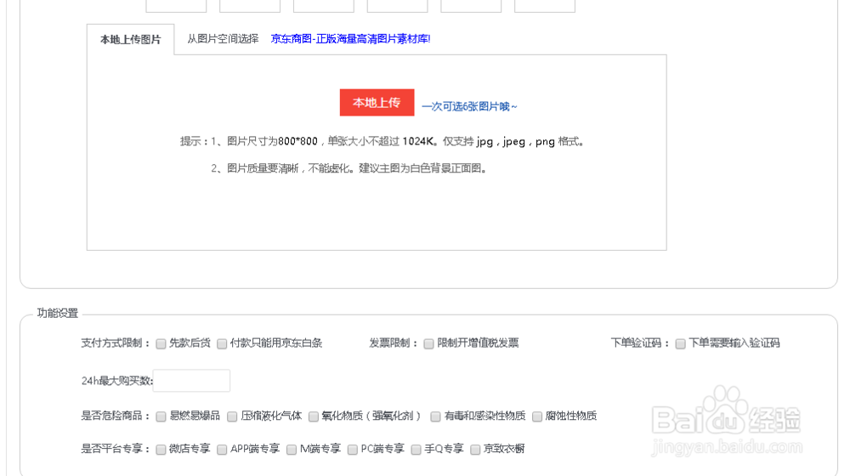
Task: Enable 微店专享 platform option
Action: [161, 450]
